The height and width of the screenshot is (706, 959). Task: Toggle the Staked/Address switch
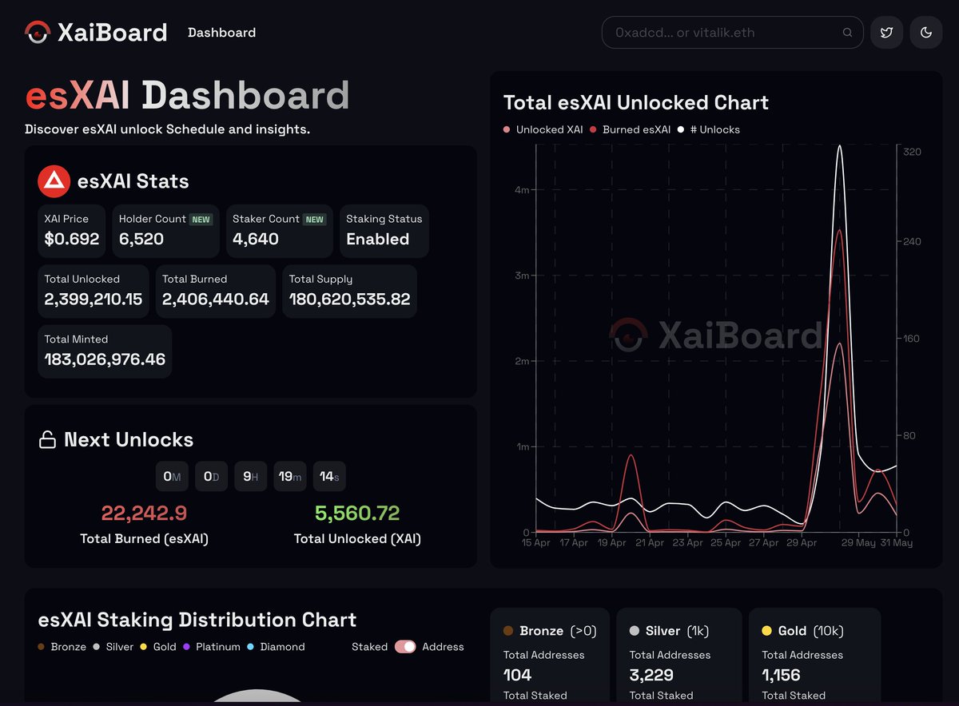tap(405, 647)
